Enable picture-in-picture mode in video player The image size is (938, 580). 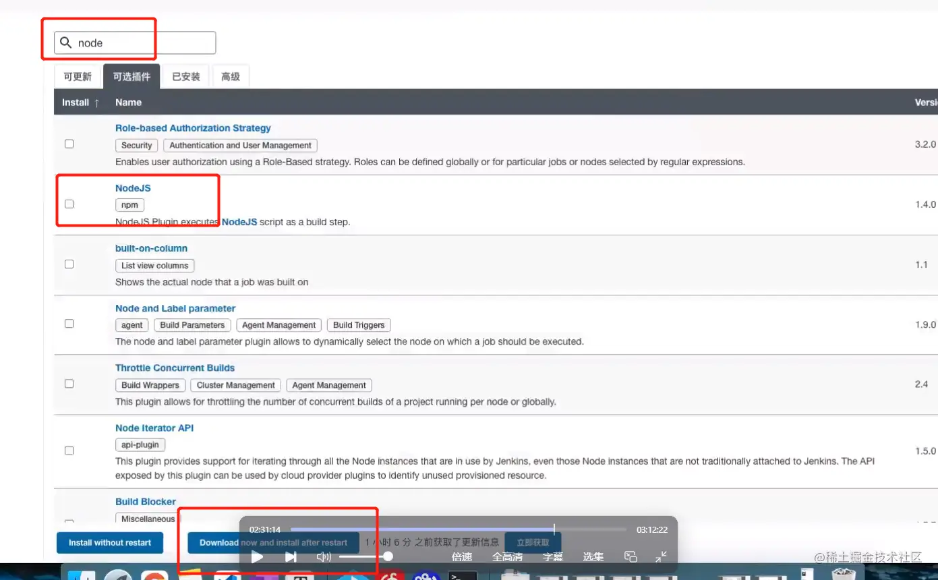coord(631,556)
